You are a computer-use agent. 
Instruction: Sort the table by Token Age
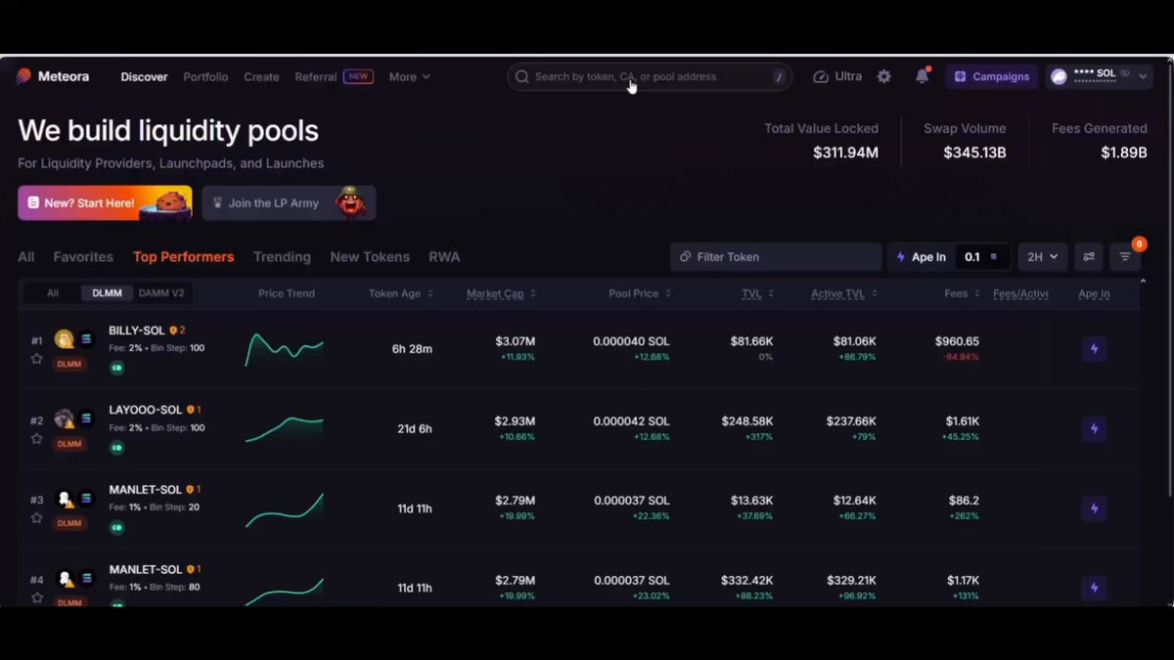pos(400,293)
